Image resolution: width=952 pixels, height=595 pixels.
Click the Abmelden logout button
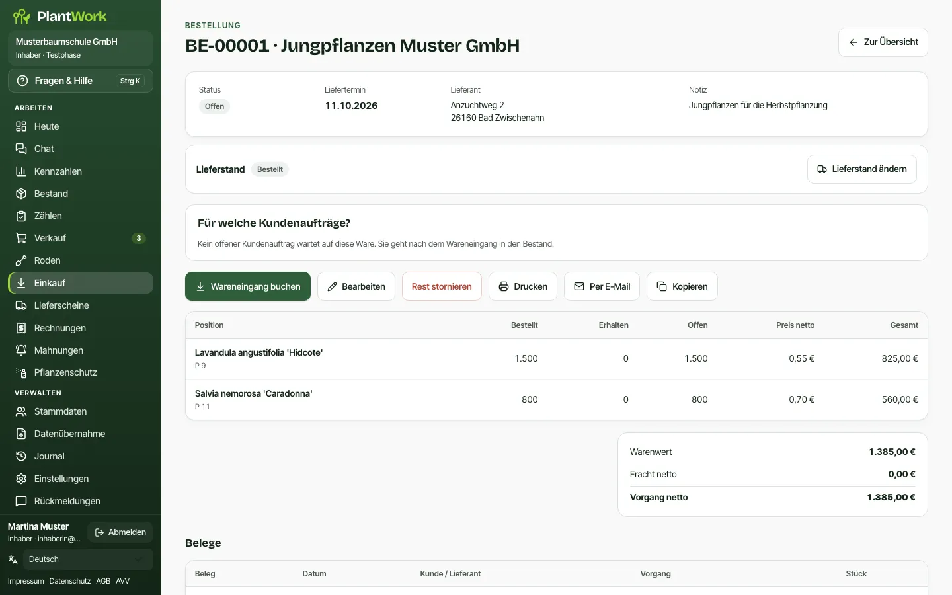(120, 532)
